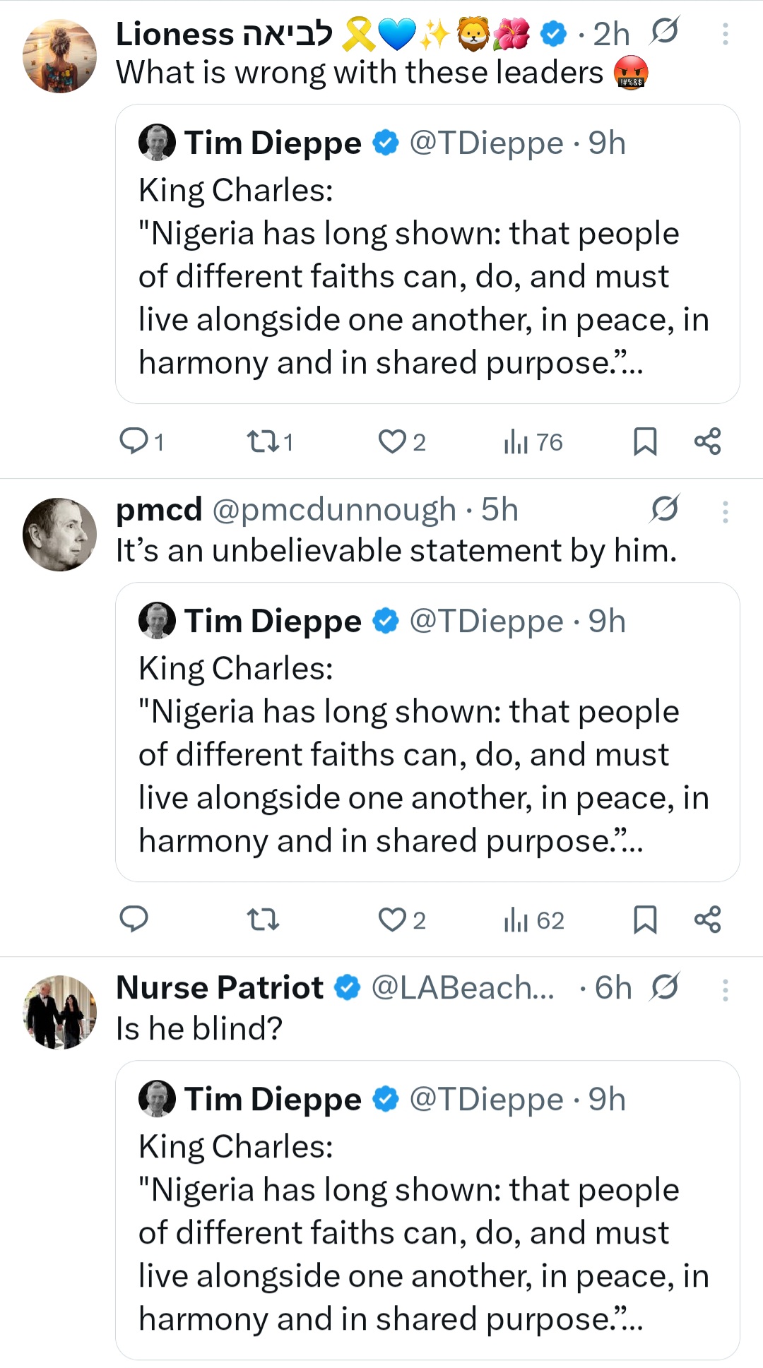Open @pmcdunnough profile handle
The height and width of the screenshot is (1368, 763).
(x=333, y=510)
